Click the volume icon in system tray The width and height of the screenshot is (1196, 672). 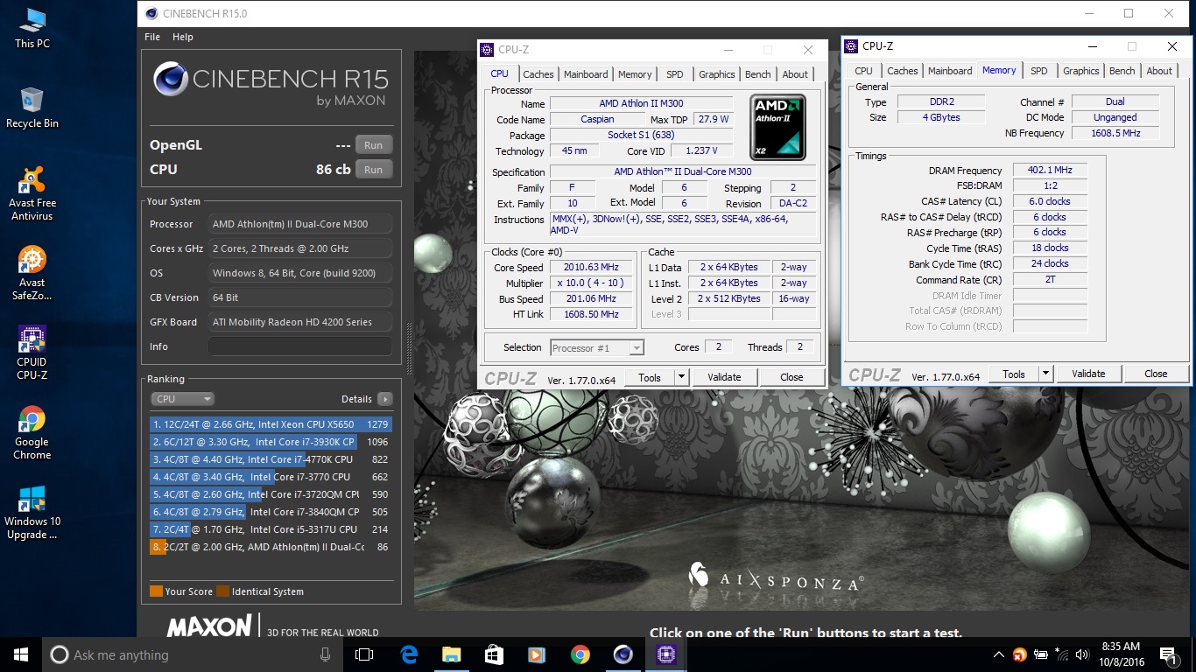1084,654
